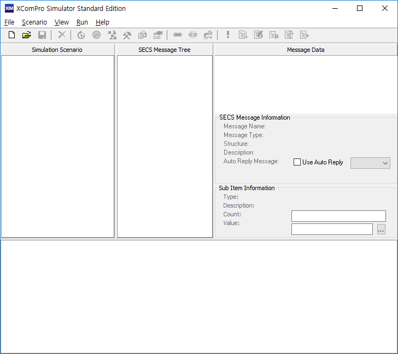Click the document with play arrow icon
This screenshot has height=354, width=398.
pos(304,35)
